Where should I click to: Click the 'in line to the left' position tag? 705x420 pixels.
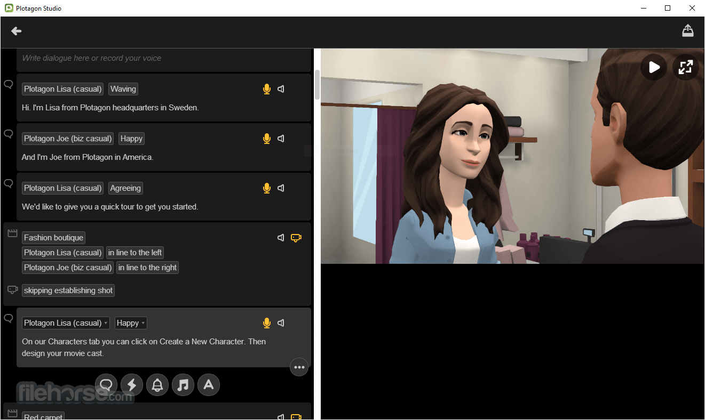(135, 253)
